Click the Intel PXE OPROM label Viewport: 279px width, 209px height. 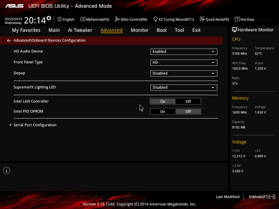(28, 111)
